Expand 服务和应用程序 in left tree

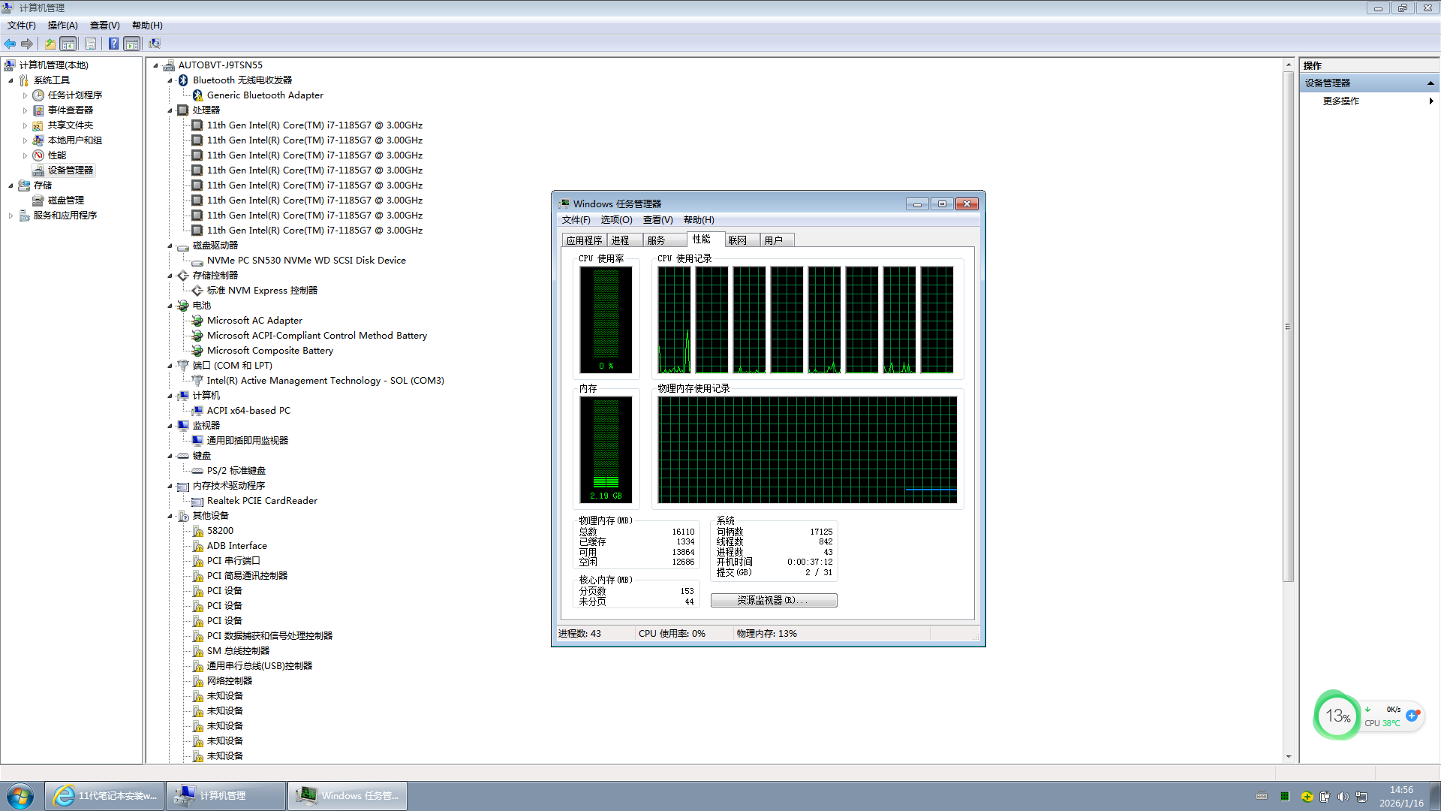click(x=11, y=216)
